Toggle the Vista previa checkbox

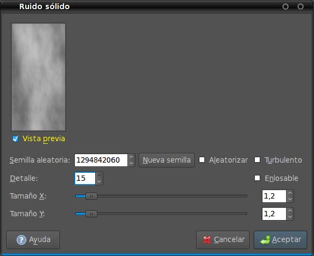point(16,138)
